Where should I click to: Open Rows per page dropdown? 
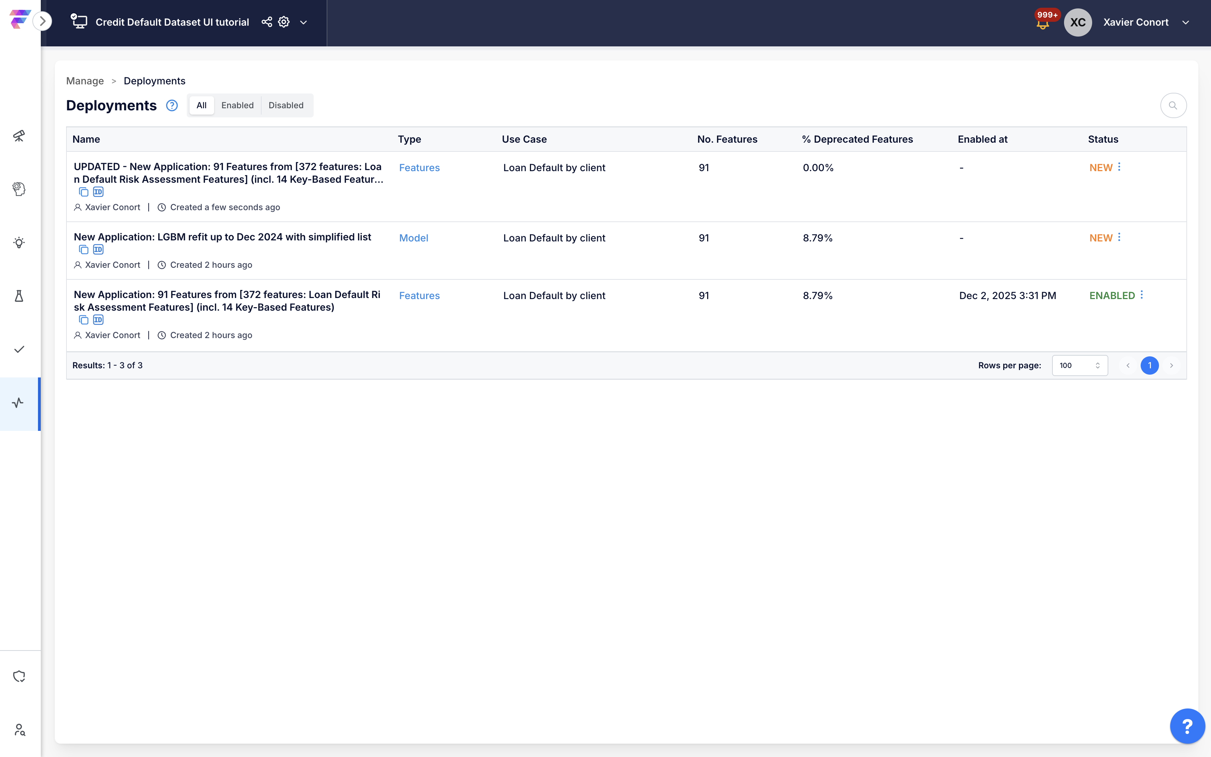tap(1079, 365)
